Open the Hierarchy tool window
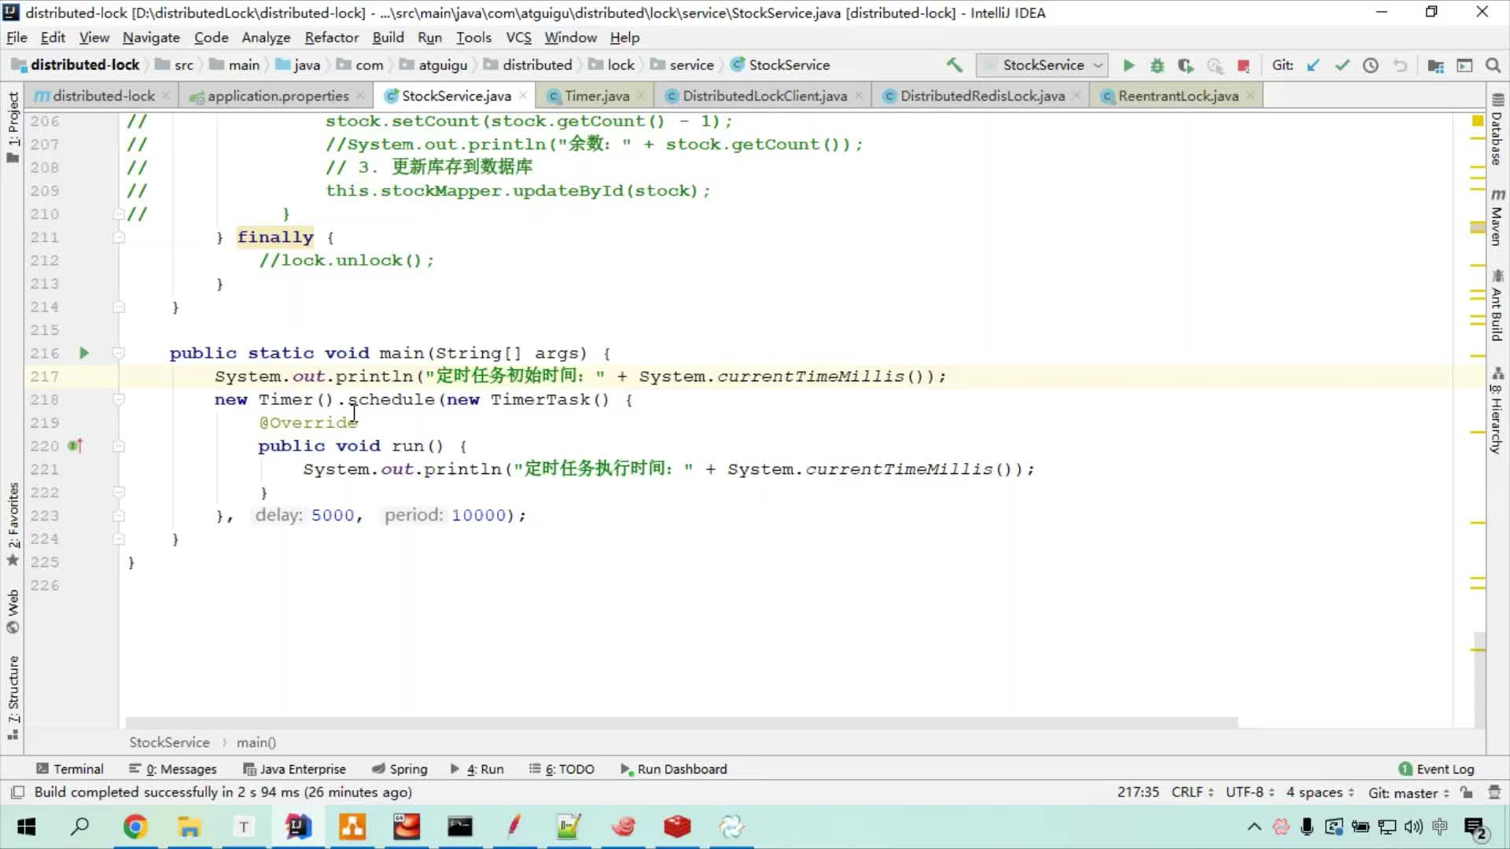Image resolution: width=1510 pixels, height=849 pixels. point(1497,411)
